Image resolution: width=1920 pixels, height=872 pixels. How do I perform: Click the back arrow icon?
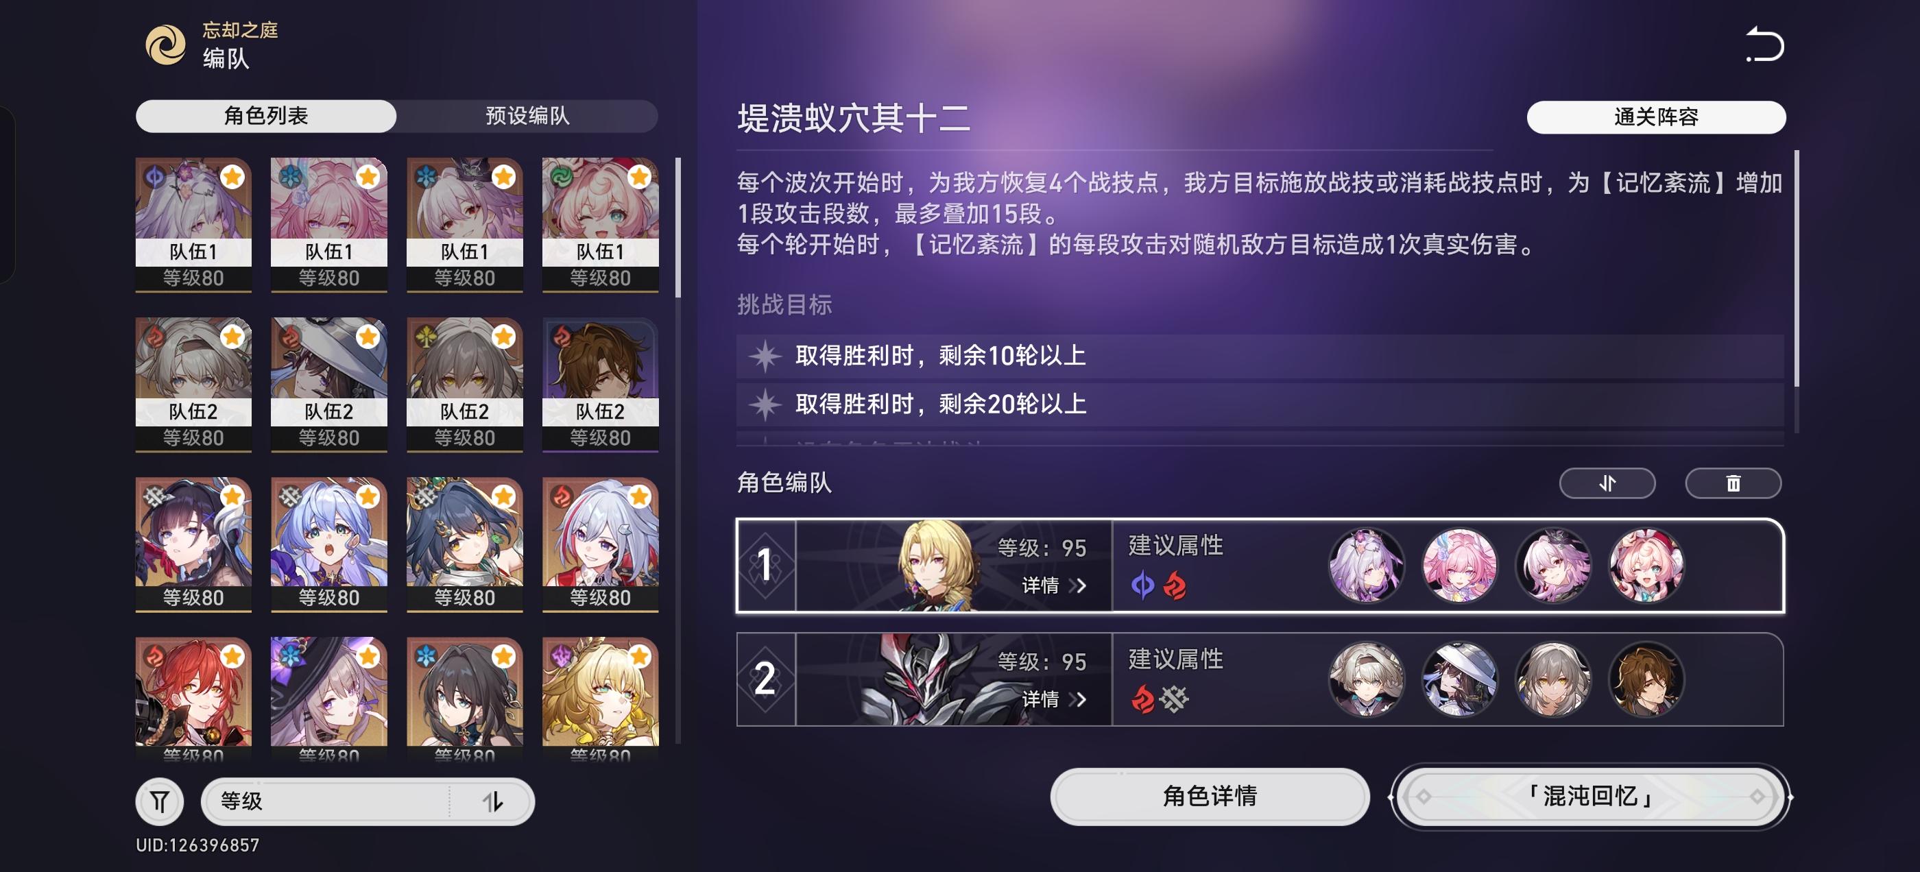(x=1764, y=44)
